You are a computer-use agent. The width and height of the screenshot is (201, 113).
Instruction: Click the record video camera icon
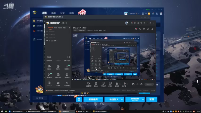(x=133, y=84)
